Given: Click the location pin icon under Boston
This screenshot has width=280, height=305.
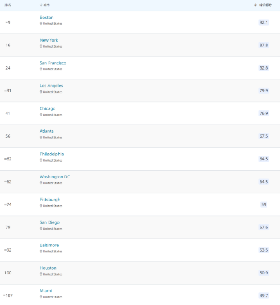Looking at the screenshot, I should coord(41,24).
